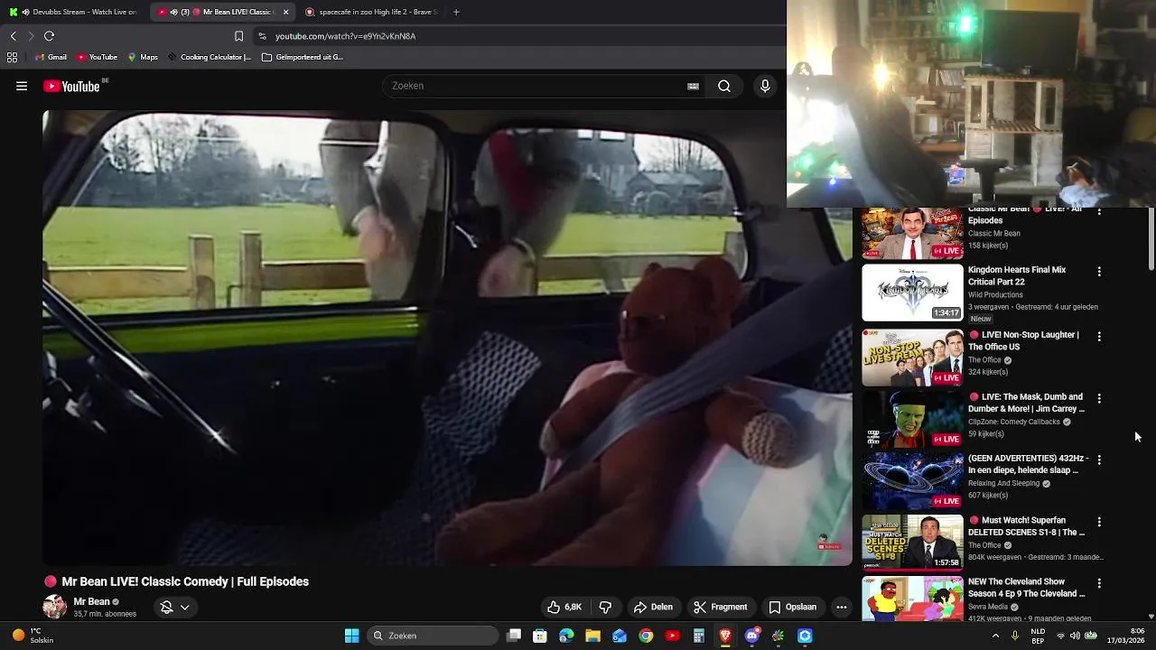
Task: Open YouTube app from taskbar
Action: point(672,636)
